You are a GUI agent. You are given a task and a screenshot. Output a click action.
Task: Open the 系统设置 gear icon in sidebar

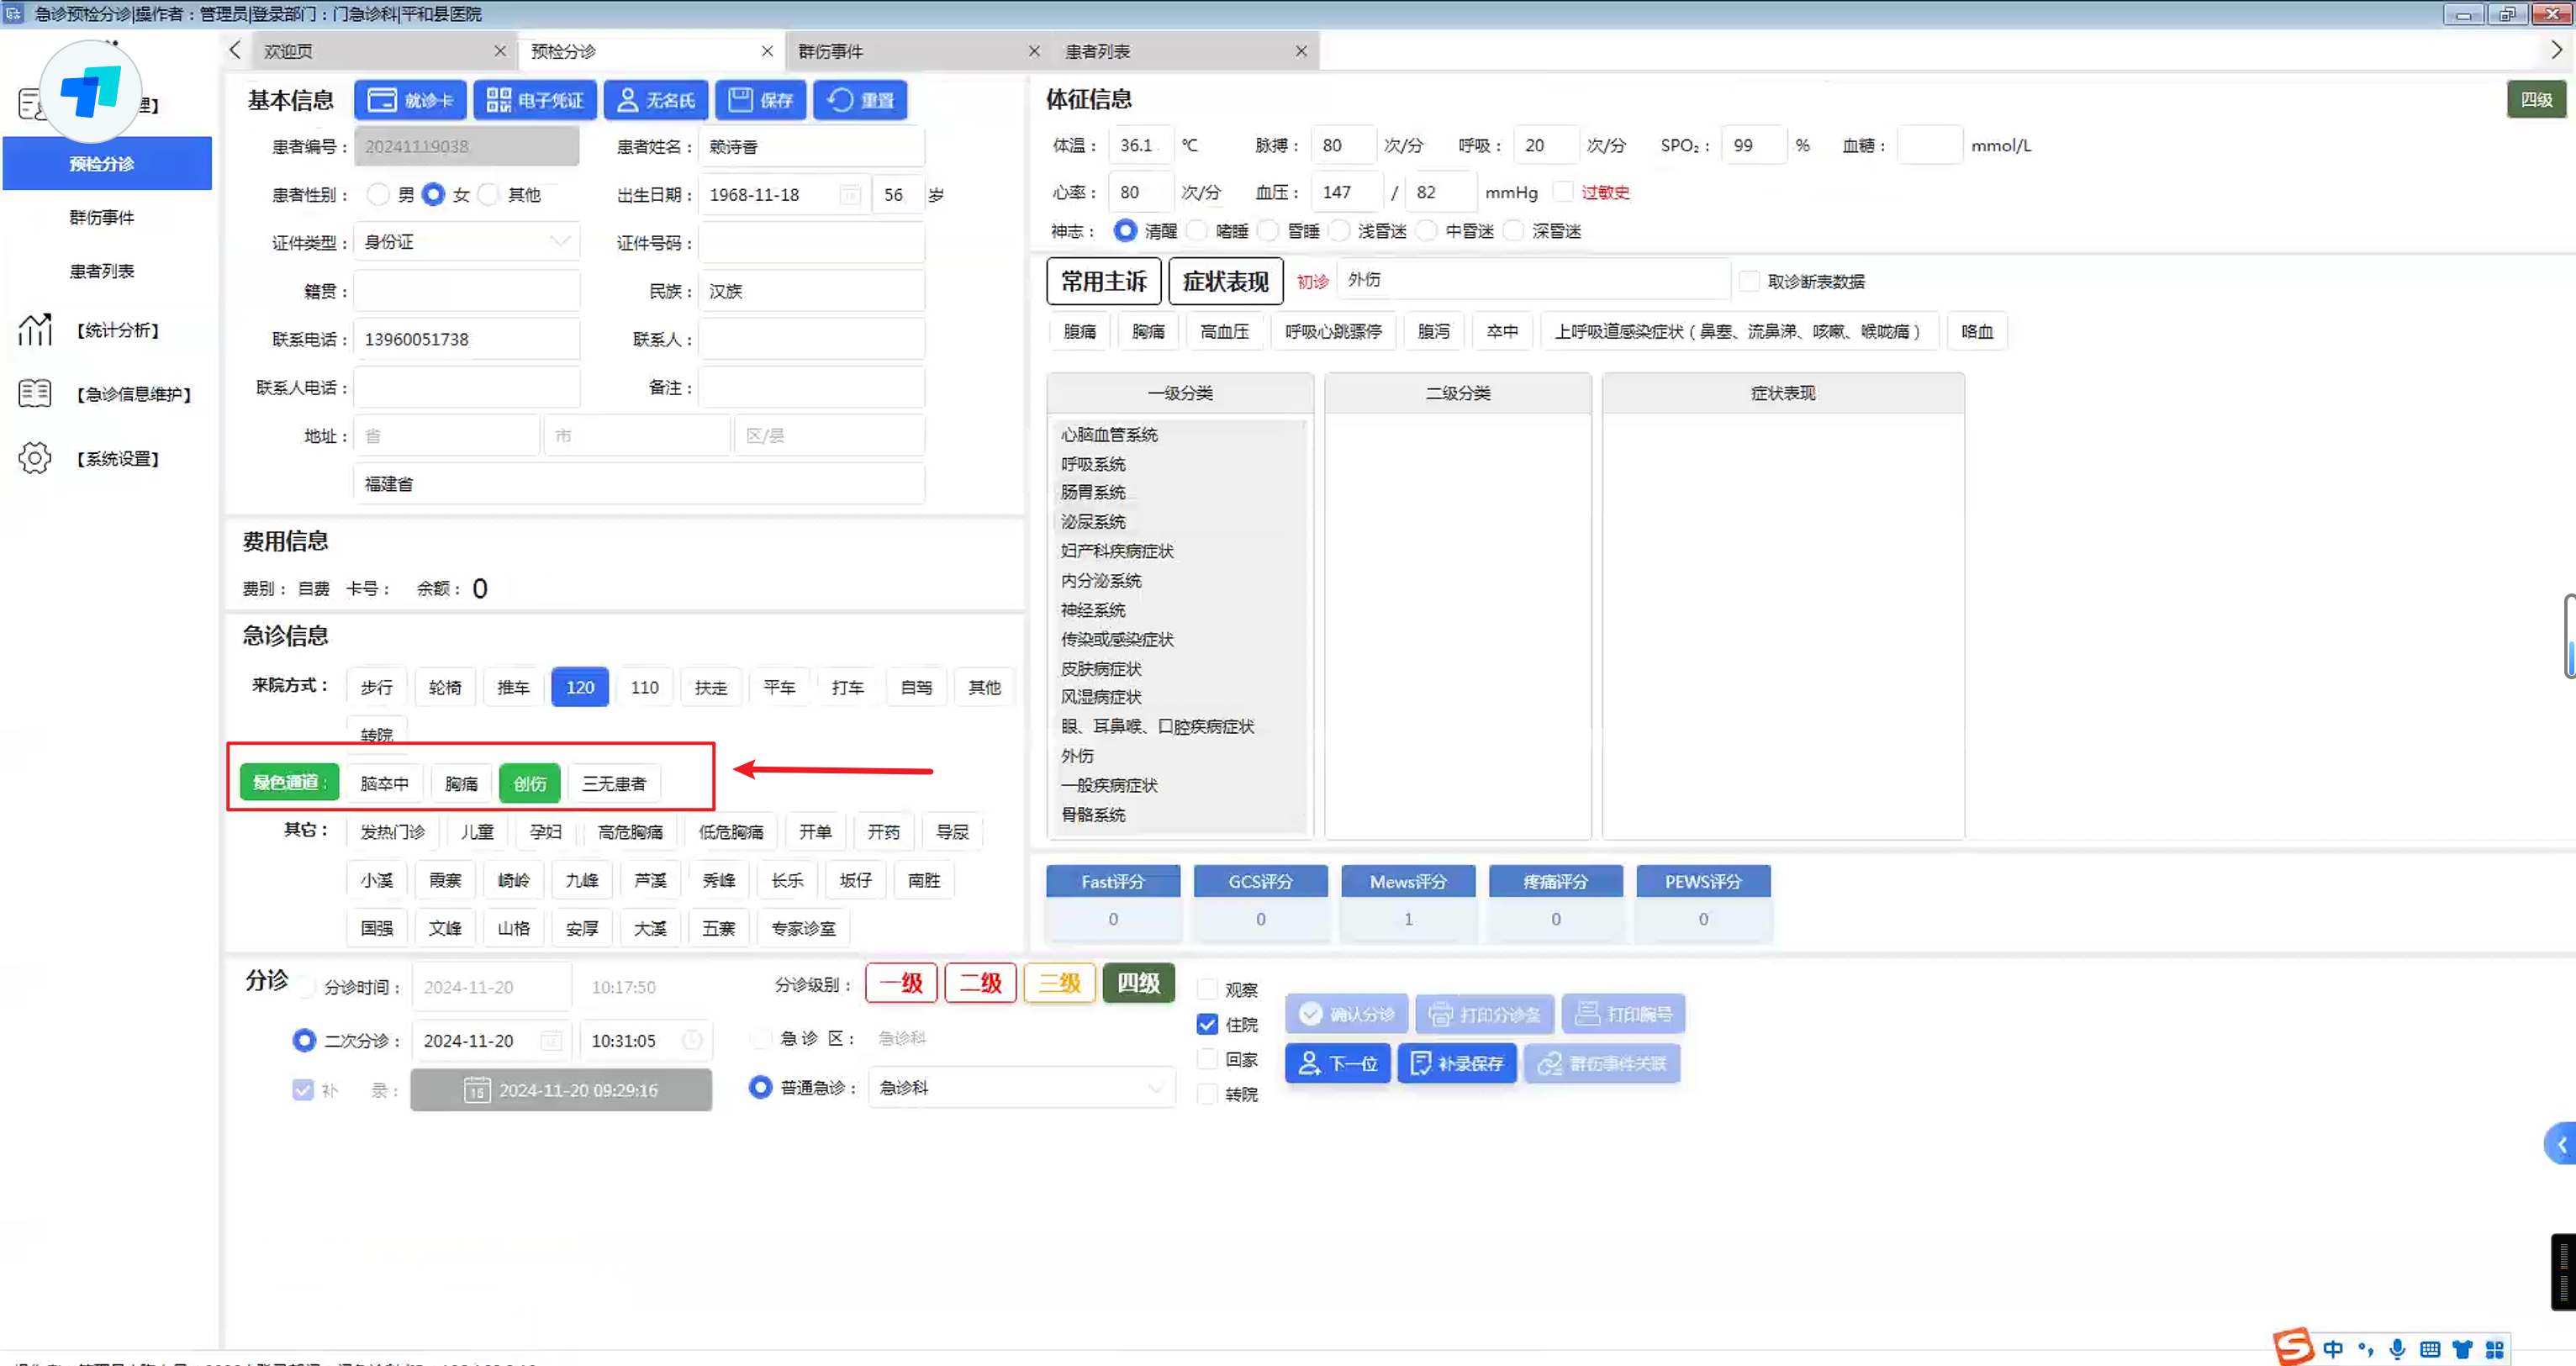coord(35,458)
